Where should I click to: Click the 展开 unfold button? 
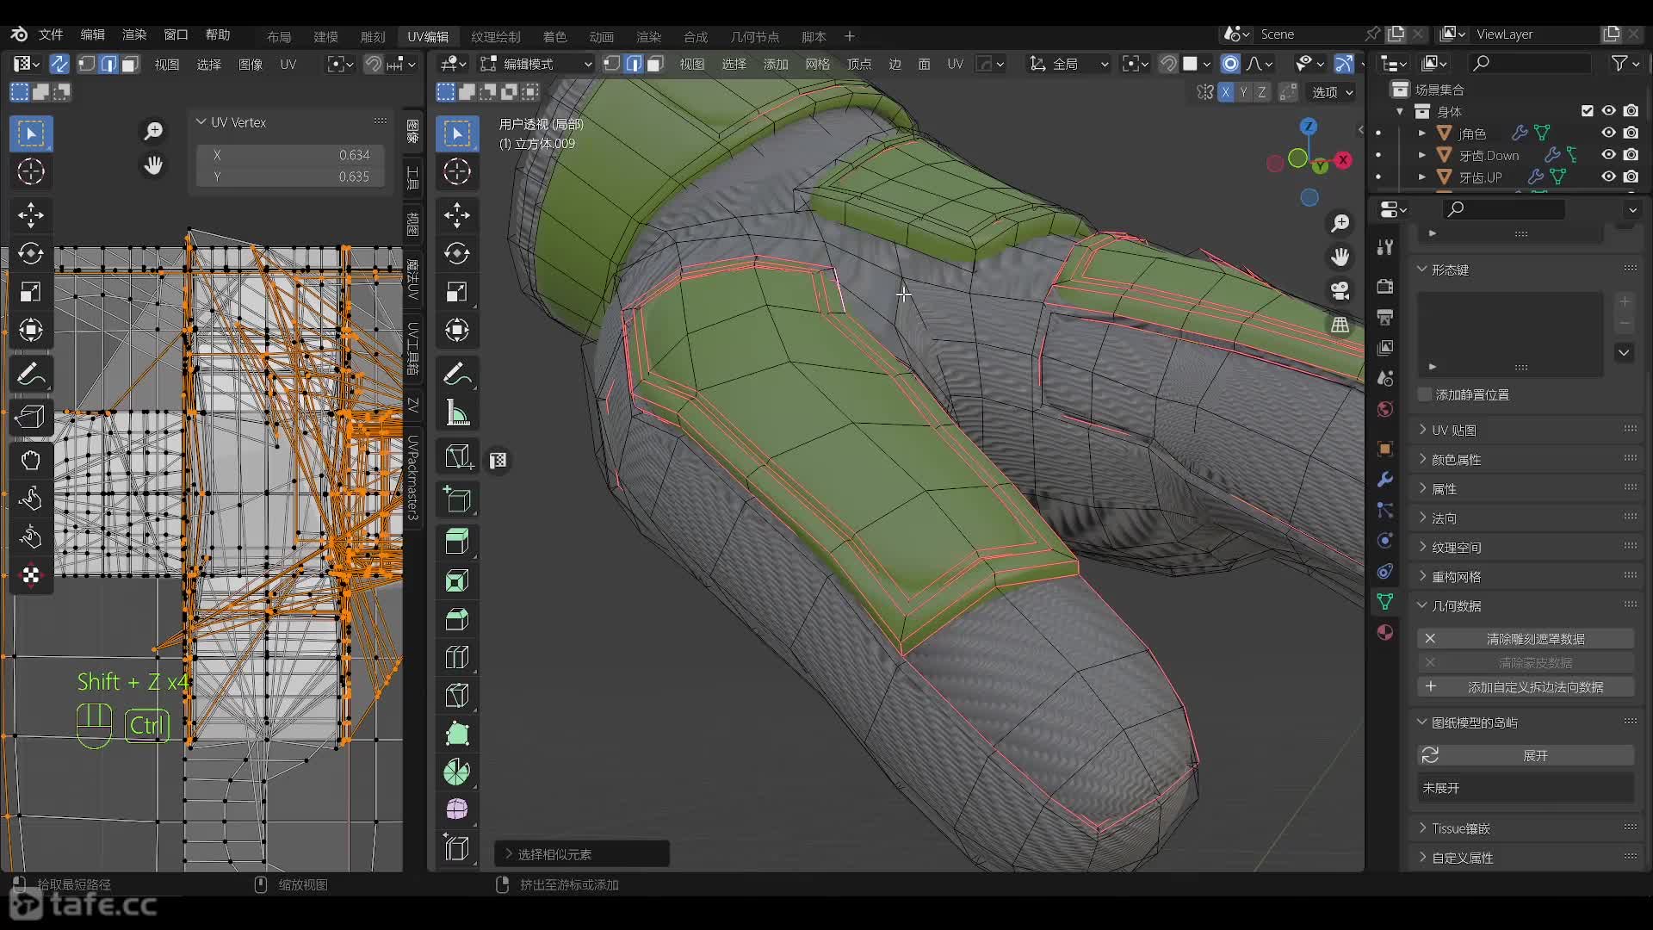pyautogui.click(x=1526, y=755)
